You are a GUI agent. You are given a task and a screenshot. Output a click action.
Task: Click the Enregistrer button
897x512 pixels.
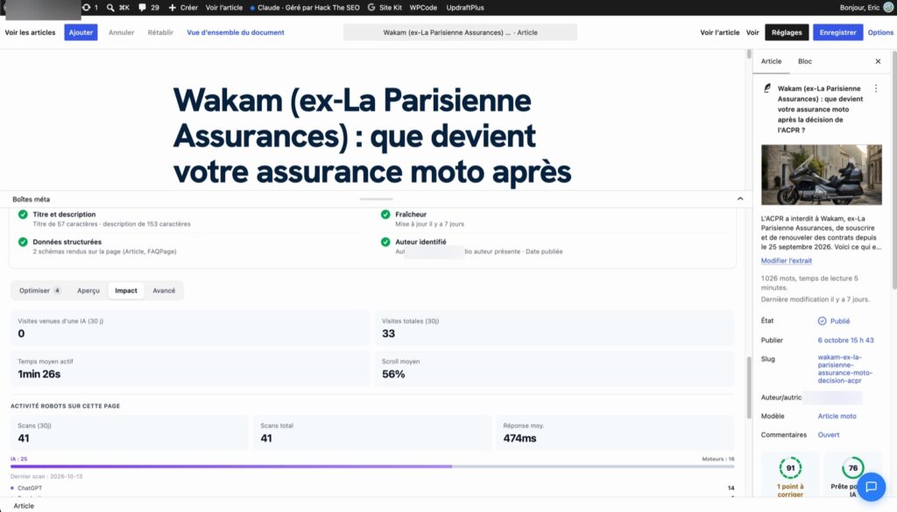tap(837, 32)
